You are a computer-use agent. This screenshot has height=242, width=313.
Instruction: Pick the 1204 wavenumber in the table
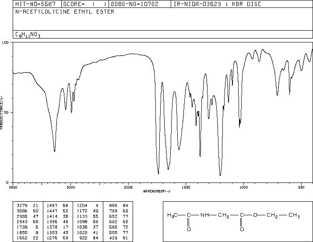[x=82, y=206]
